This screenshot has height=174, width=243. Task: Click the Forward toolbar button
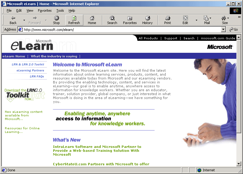[x=35, y=20]
